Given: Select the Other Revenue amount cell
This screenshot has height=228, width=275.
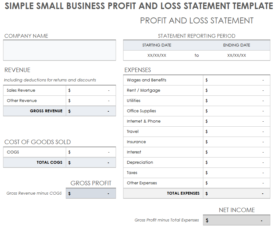Looking at the screenshot, I should coord(90,101).
